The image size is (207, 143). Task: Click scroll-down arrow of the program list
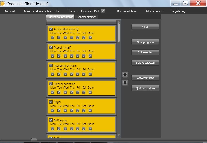click(119, 136)
